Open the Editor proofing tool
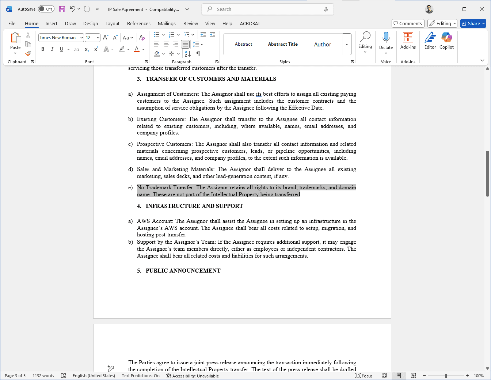The height and width of the screenshot is (380, 491). pyautogui.click(x=430, y=37)
